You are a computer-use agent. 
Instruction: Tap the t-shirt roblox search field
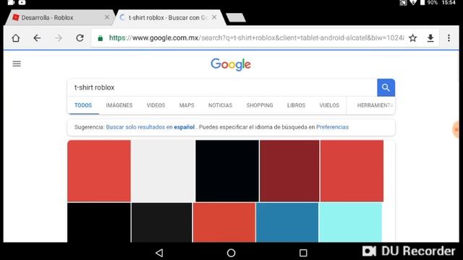coord(222,87)
